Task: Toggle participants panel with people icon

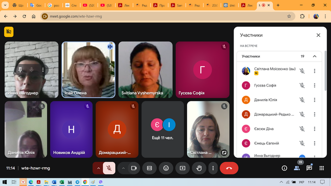Action: pyautogui.click(x=297, y=168)
